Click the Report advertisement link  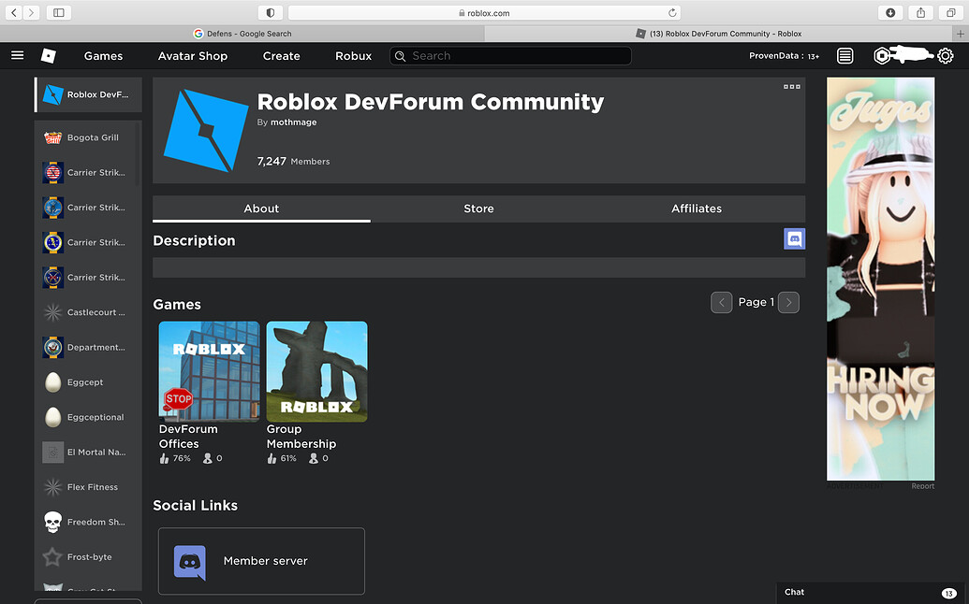click(922, 486)
